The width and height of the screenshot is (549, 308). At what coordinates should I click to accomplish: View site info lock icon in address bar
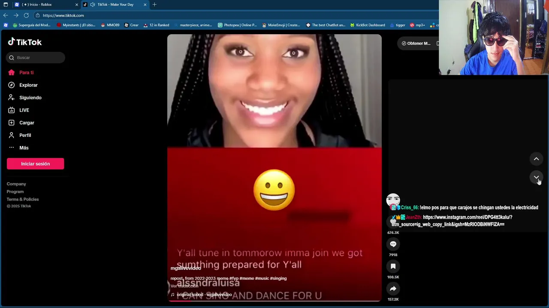(38, 15)
